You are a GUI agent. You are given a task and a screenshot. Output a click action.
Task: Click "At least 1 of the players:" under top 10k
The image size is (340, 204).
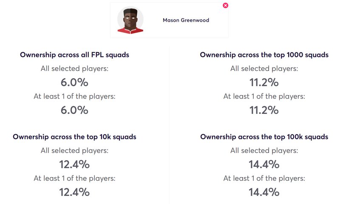pyautogui.click(x=75, y=178)
